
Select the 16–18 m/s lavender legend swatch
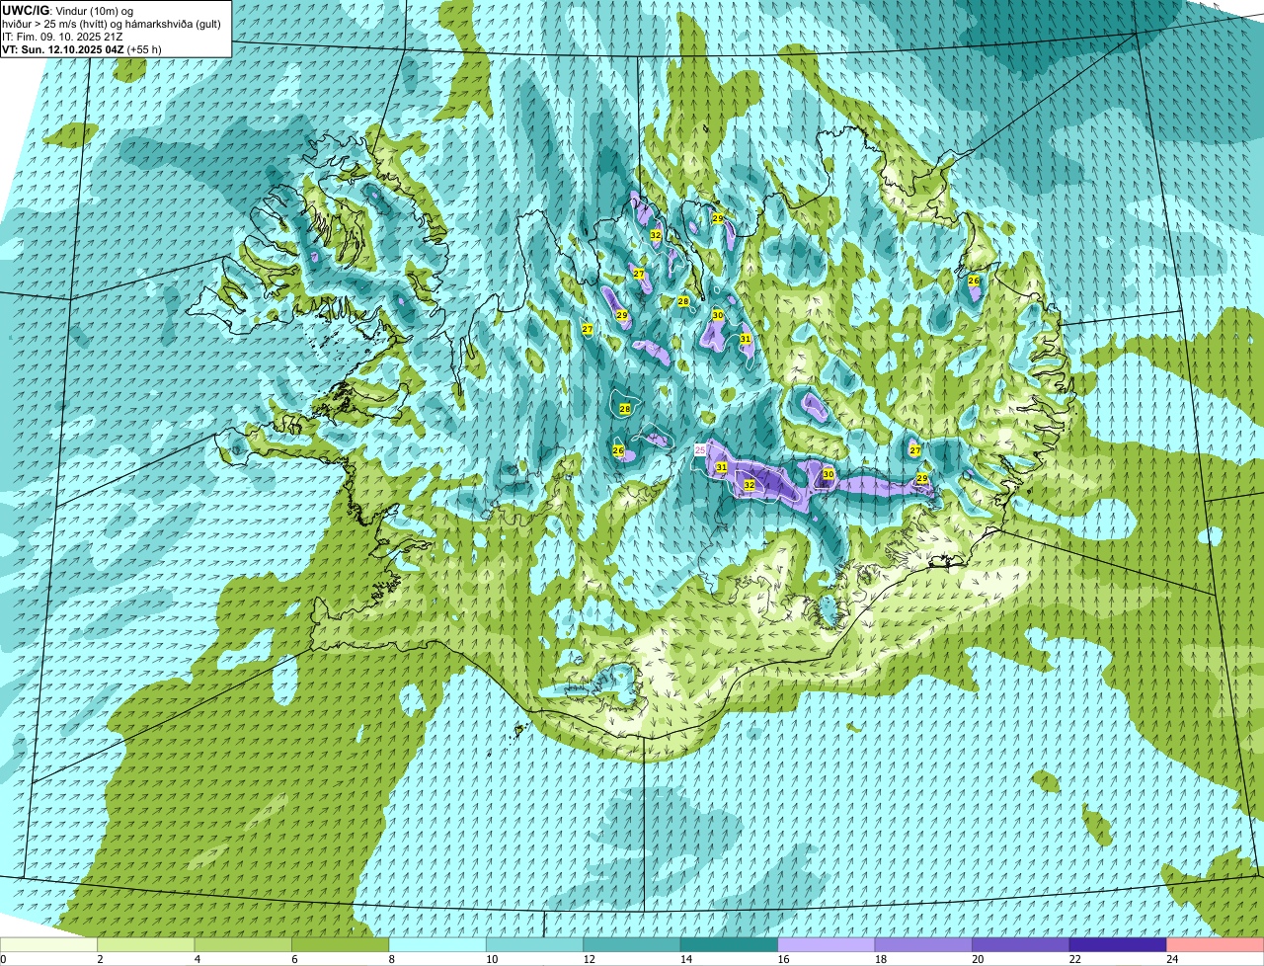(827, 944)
